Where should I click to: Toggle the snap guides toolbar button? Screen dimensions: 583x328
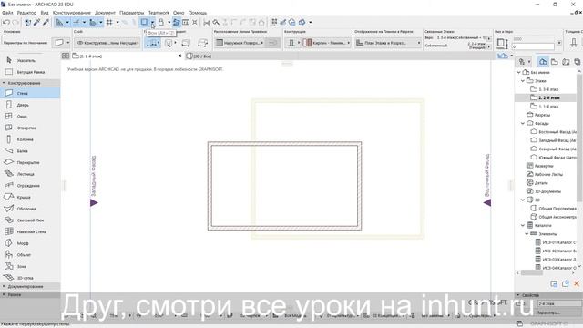[92, 22]
